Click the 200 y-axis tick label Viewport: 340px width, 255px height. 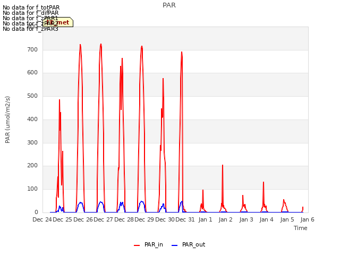32,166
